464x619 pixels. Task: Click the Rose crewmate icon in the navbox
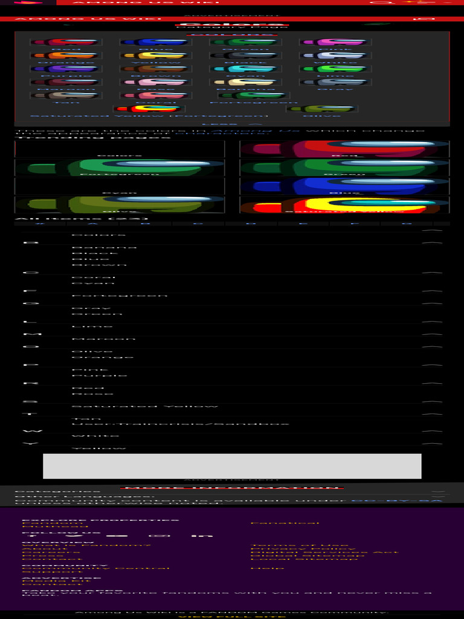(156, 82)
